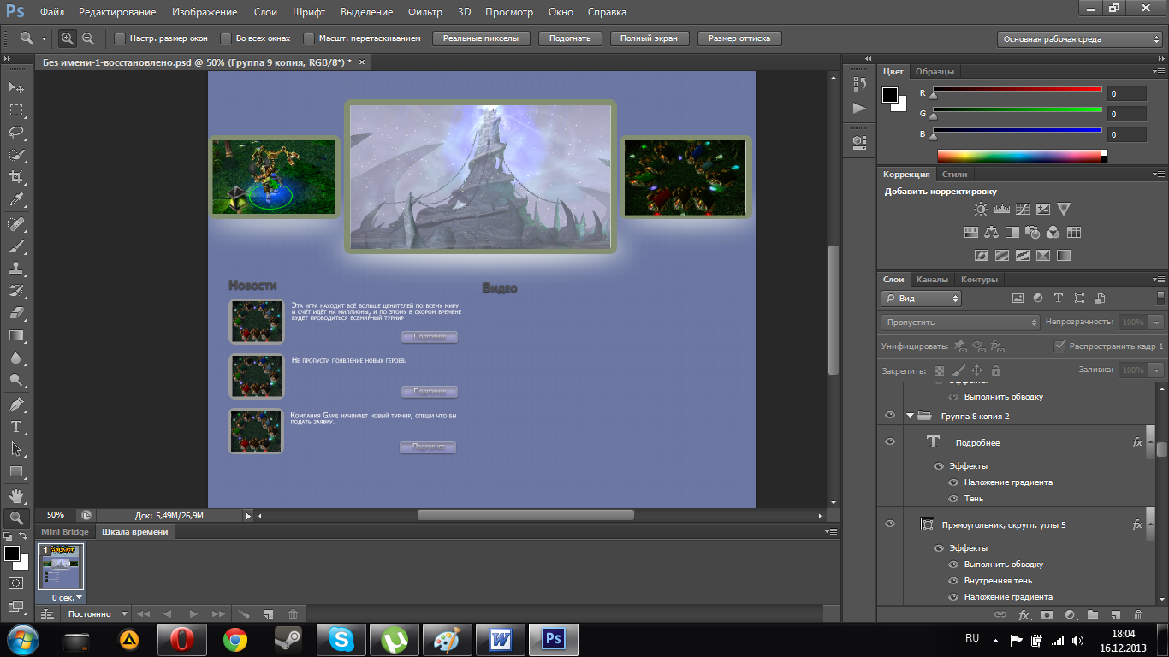This screenshot has height=657, width=1169.
Task: Click the color spectrum ramp
Action: click(1022, 156)
